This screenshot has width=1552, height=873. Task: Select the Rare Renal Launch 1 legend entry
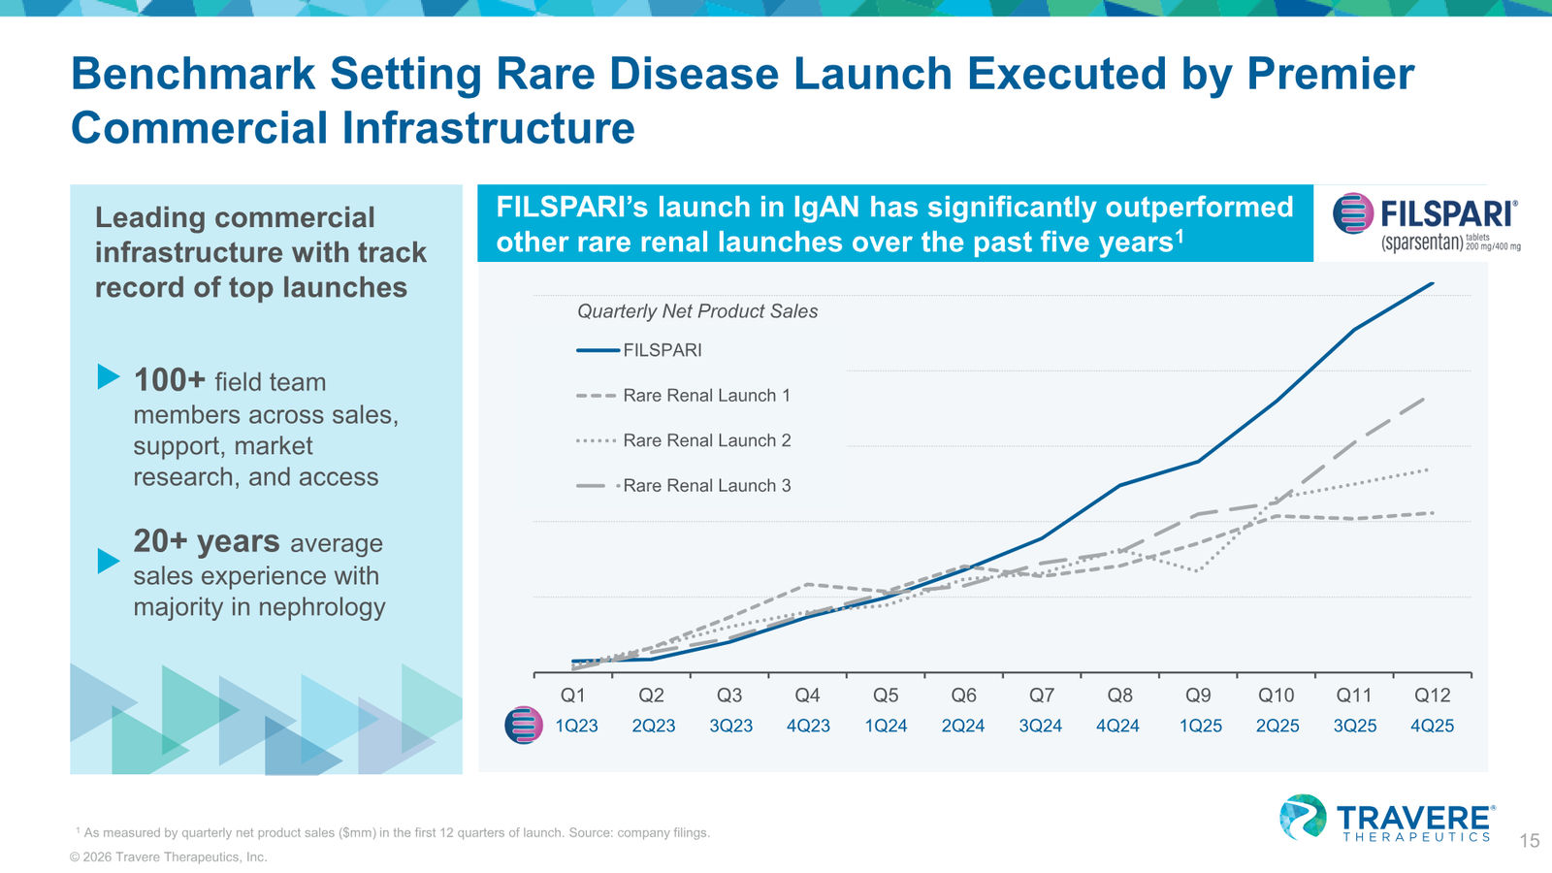(684, 396)
